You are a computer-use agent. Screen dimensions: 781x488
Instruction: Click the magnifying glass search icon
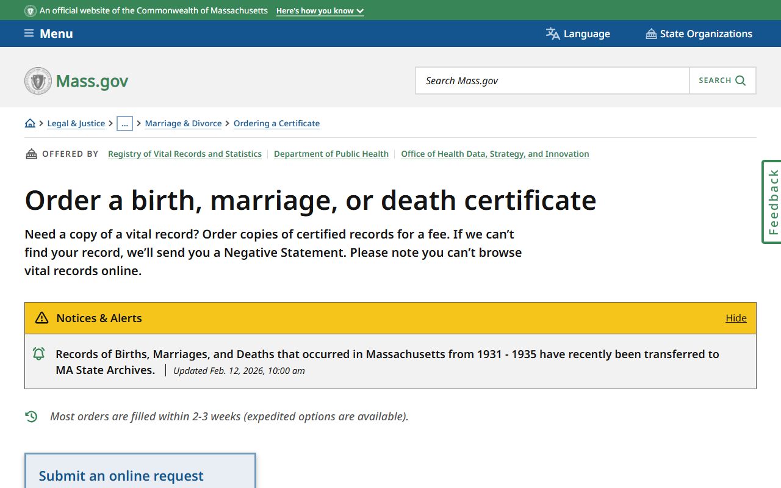coord(741,81)
